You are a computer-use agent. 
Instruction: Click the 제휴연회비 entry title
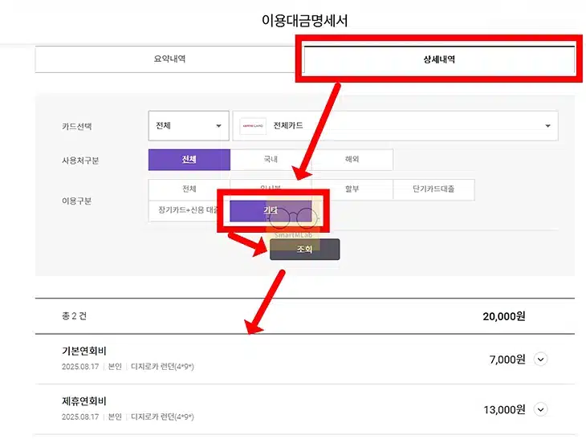coord(84,401)
